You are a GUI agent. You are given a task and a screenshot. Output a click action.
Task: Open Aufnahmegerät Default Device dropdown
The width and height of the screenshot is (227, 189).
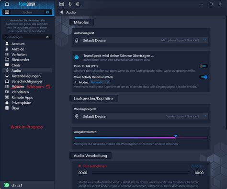tap(144, 40)
